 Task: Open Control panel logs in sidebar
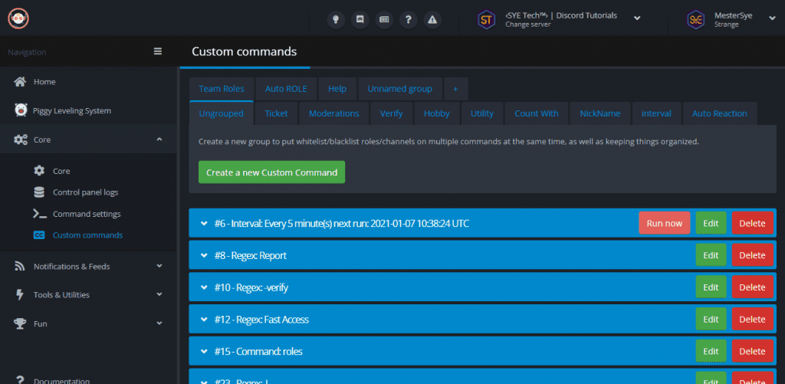(85, 192)
